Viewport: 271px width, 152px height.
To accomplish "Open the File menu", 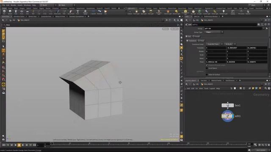I will [x=3, y=5].
